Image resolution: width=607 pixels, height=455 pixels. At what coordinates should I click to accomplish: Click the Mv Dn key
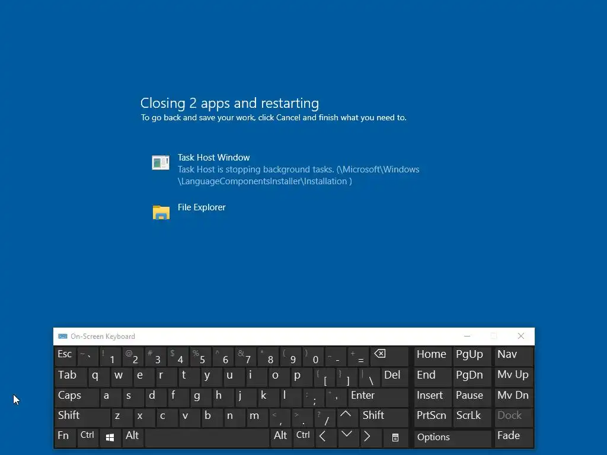point(514,397)
